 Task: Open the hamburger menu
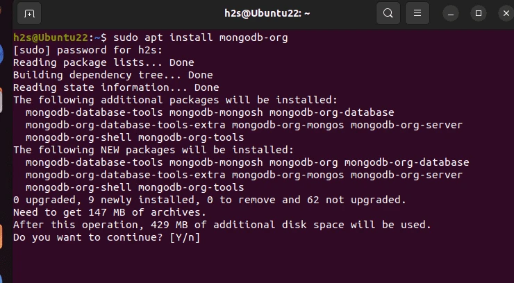pos(417,13)
